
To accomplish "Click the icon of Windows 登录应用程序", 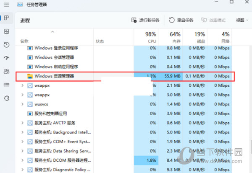I will 30,48.
